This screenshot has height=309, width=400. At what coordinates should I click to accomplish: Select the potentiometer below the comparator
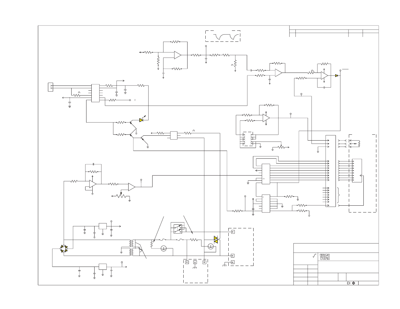tap(121, 195)
